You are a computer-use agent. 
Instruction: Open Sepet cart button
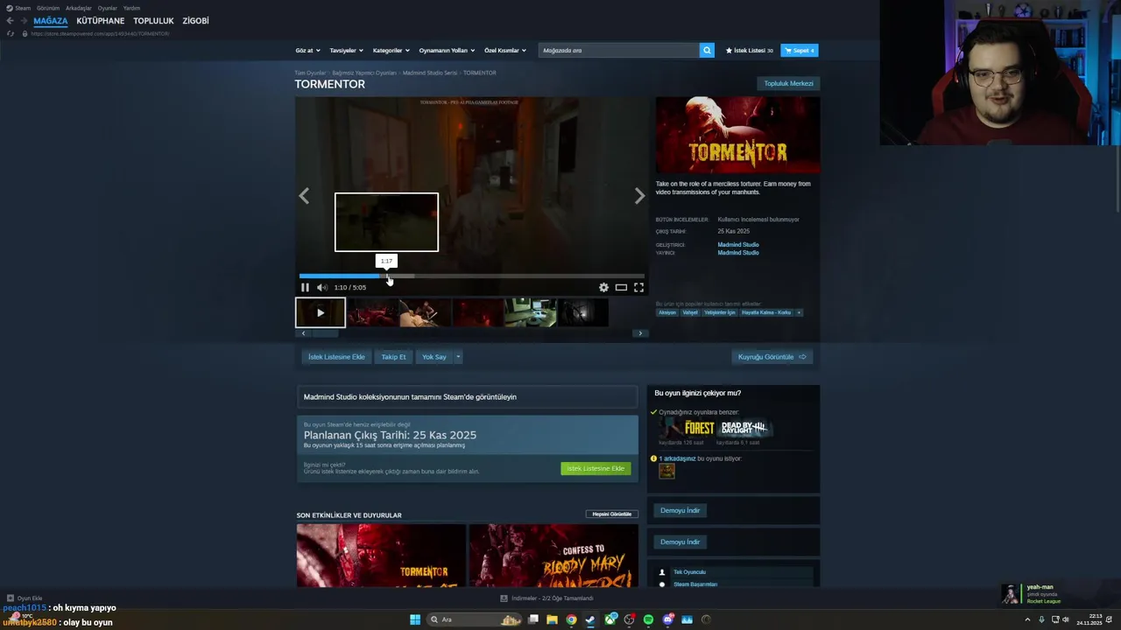click(x=800, y=50)
